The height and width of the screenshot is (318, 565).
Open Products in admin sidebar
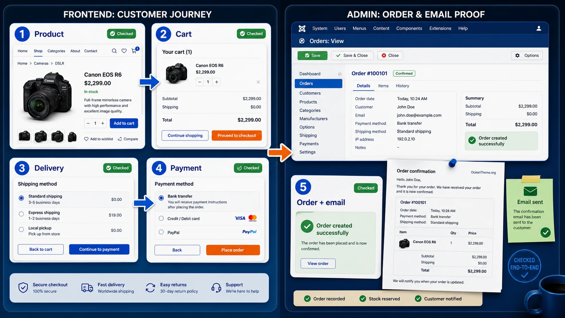(x=308, y=102)
